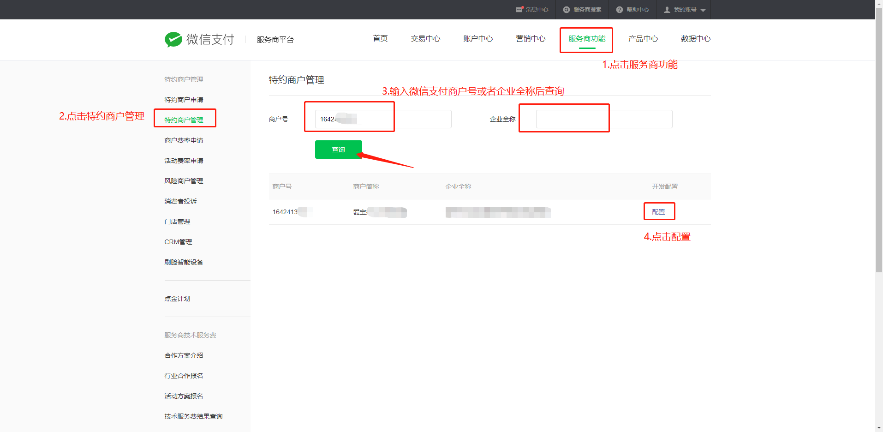Select the 服务商功能 tab
This screenshot has width=883, height=432.
click(x=587, y=39)
